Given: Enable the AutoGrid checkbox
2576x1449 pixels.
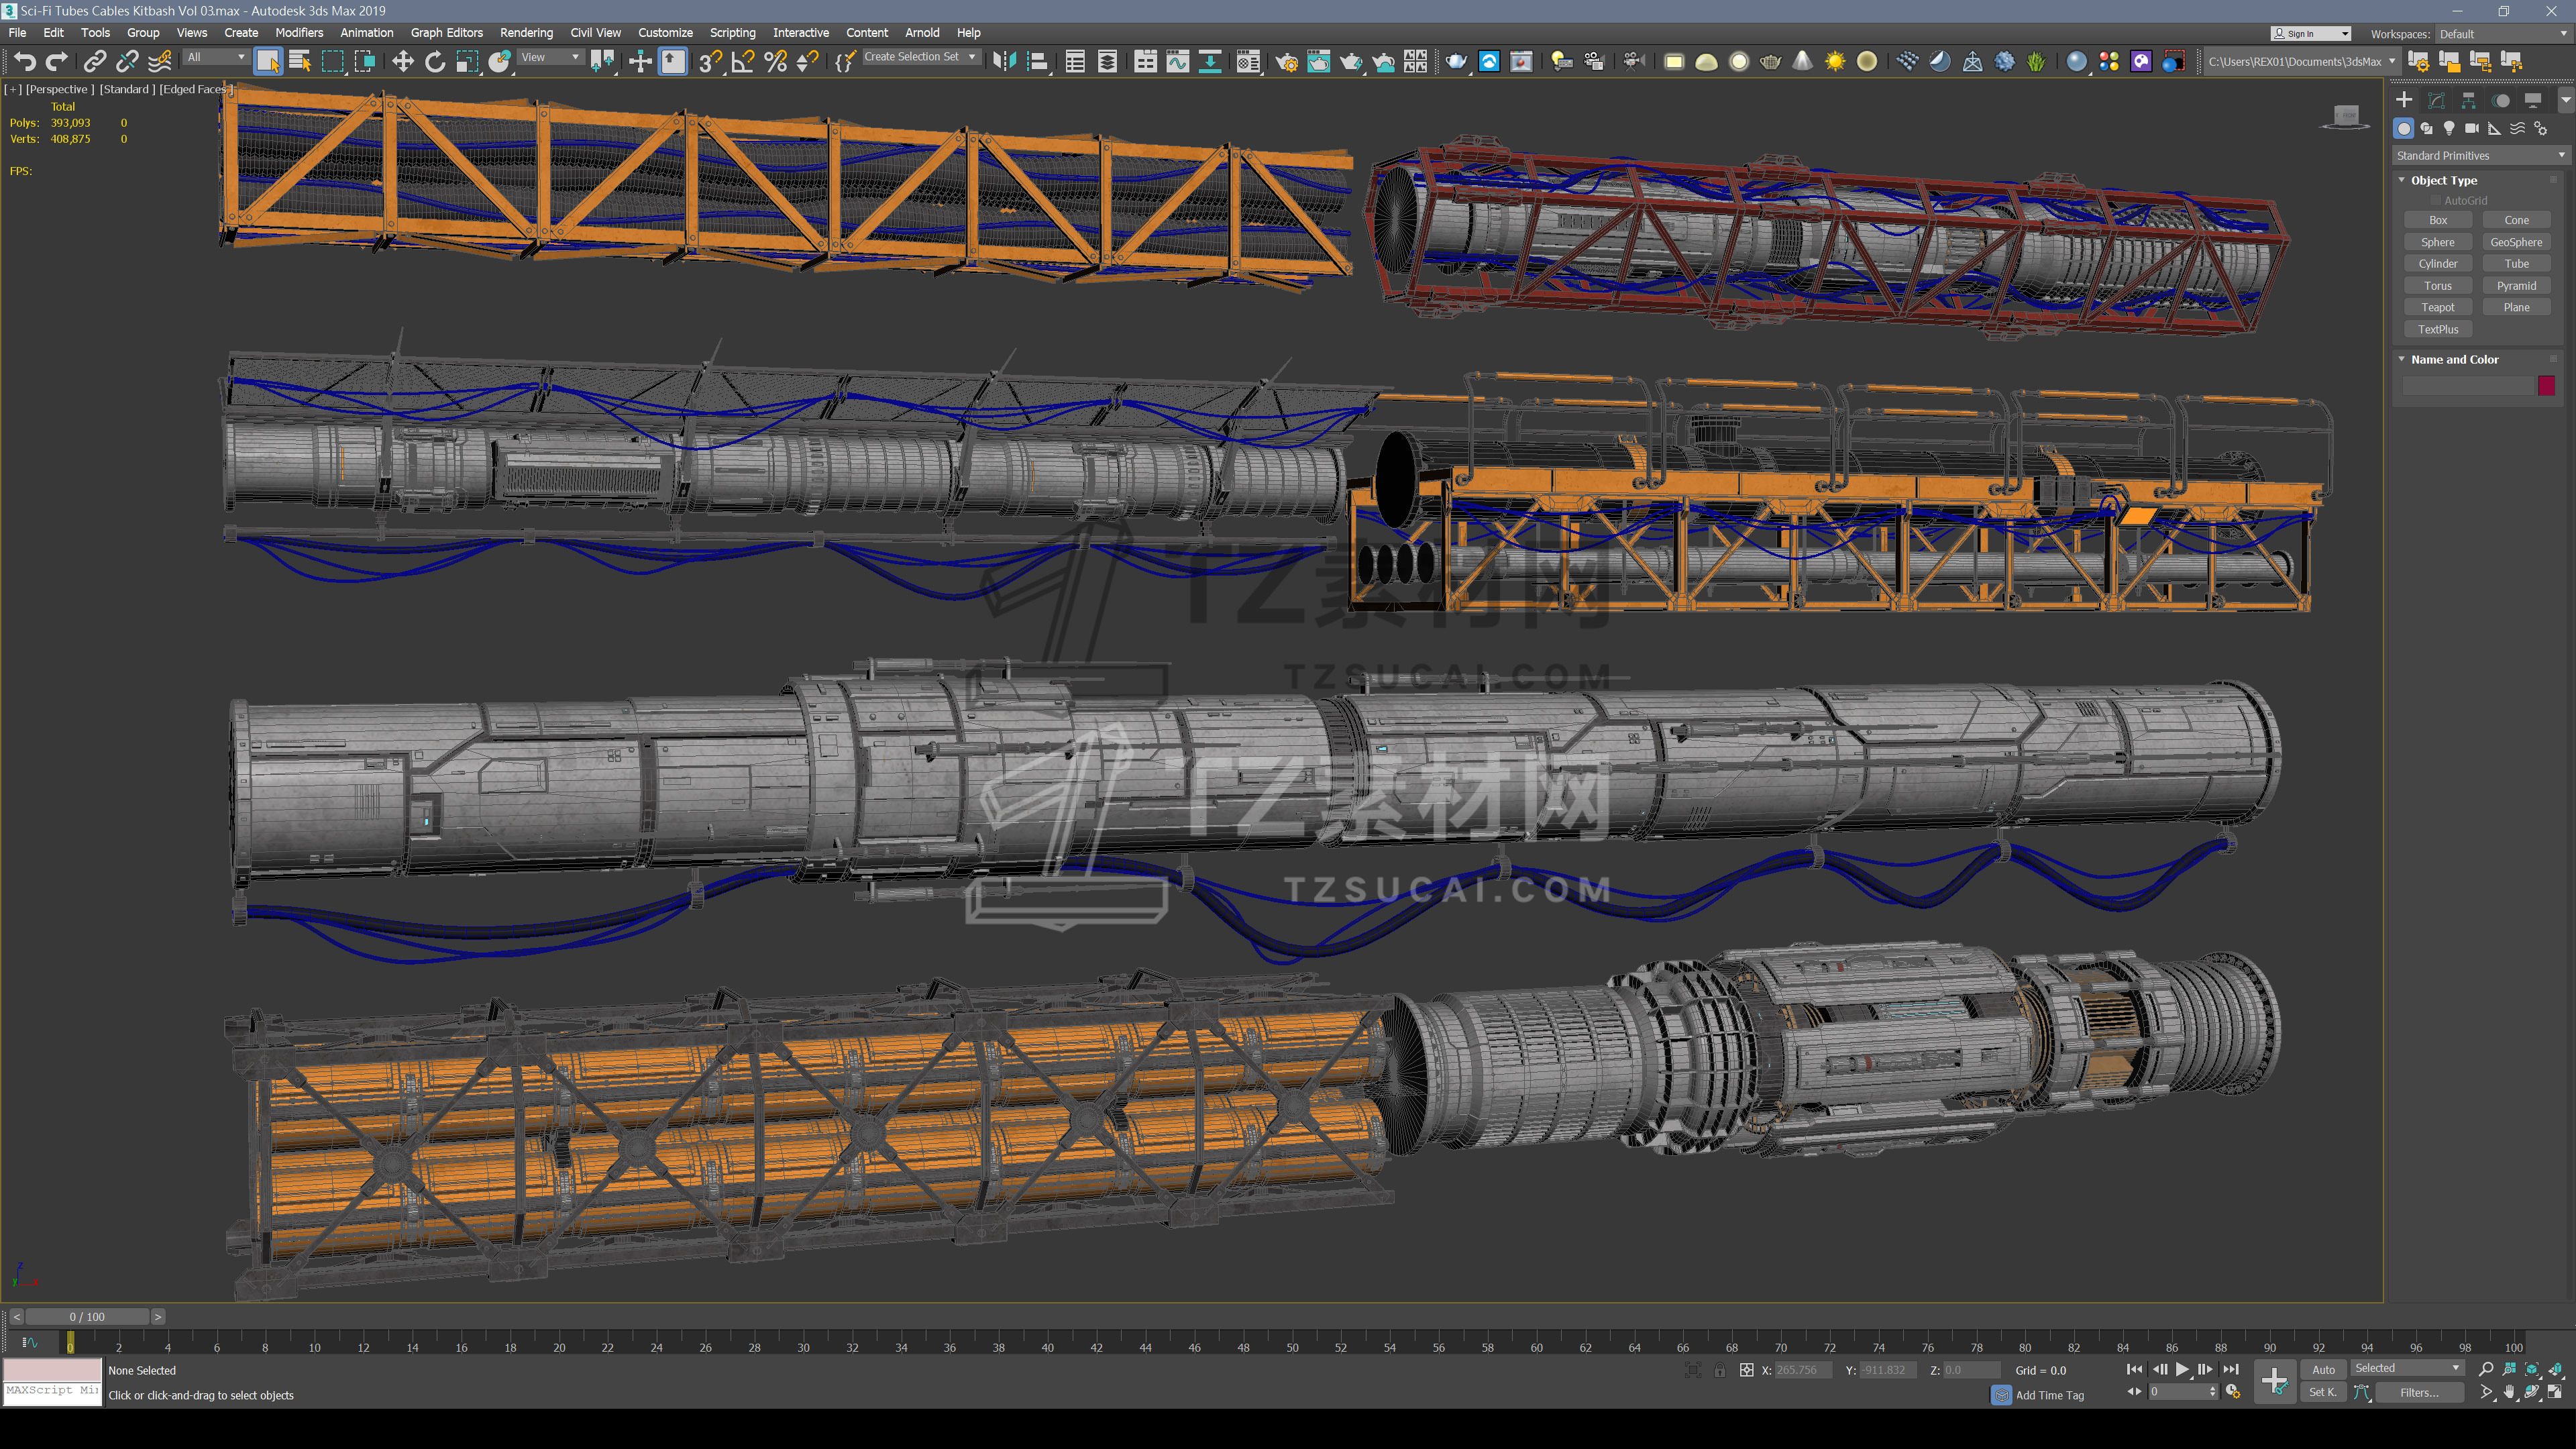Looking at the screenshot, I should tap(2435, 200).
